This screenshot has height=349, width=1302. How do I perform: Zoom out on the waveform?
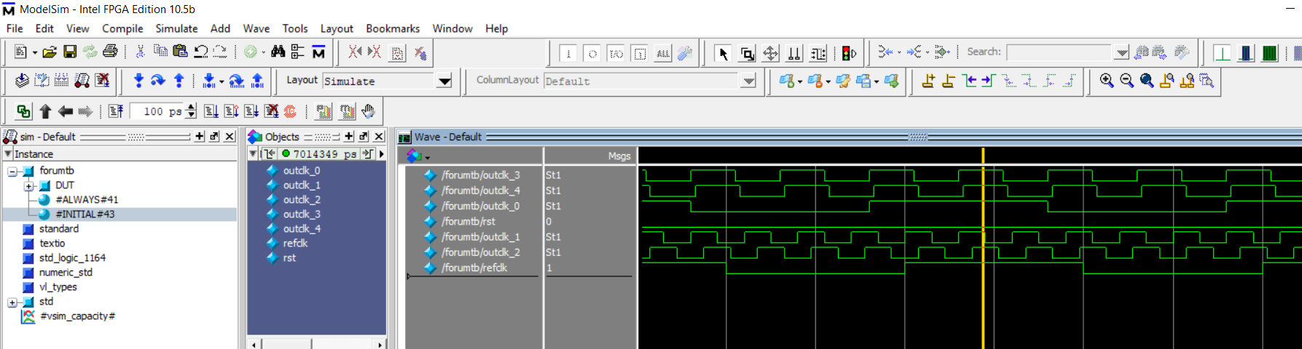[1127, 81]
